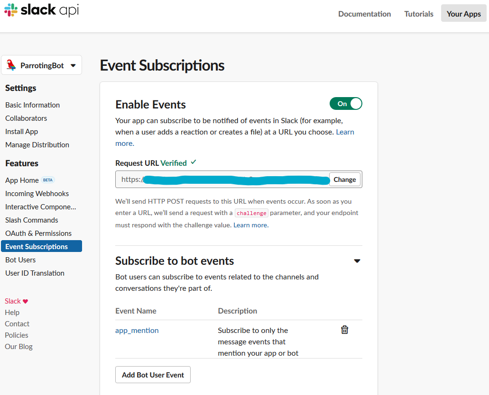
Task: Open the Help footer link
Action: pos(12,313)
